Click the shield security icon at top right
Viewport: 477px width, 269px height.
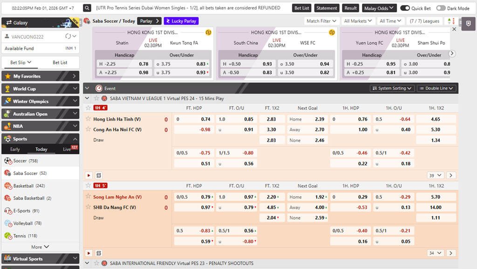(x=468, y=24)
